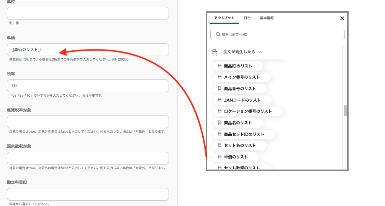
Task: Click the icon beside 単価のリスト
Action: tap(220, 157)
